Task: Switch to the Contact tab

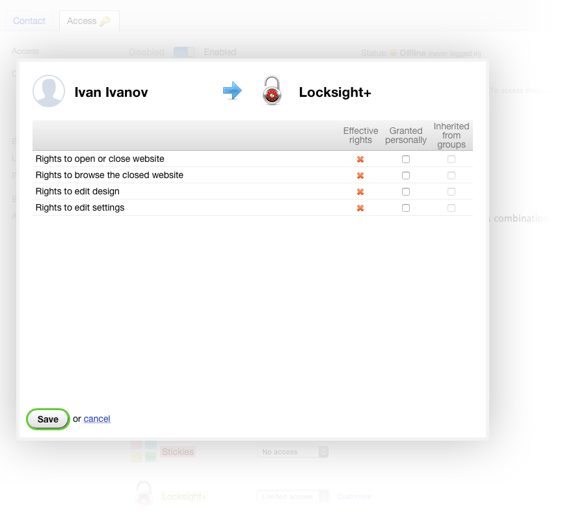Action: [29, 21]
